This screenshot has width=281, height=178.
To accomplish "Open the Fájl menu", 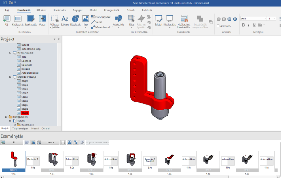I will coord(7,10).
